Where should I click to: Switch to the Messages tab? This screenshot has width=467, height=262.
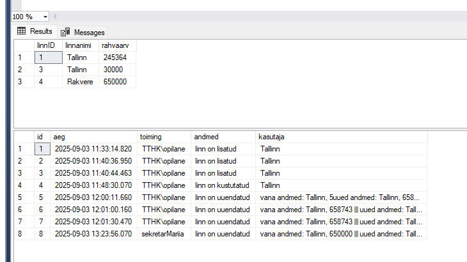83,32
